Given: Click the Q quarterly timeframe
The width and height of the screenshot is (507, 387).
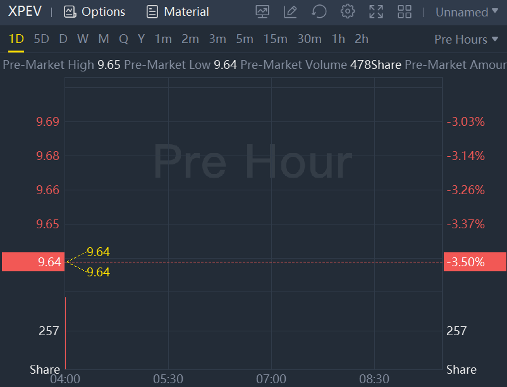Looking at the screenshot, I should (123, 39).
